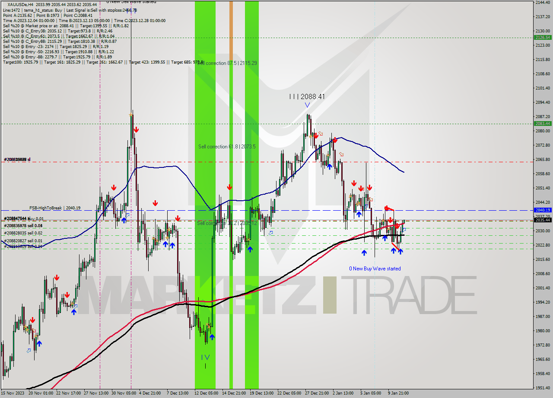Screen dimensions: 553x398
Task: Click 'Sell correction 87.5 | 2115.29' label
Action: [227, 63]
